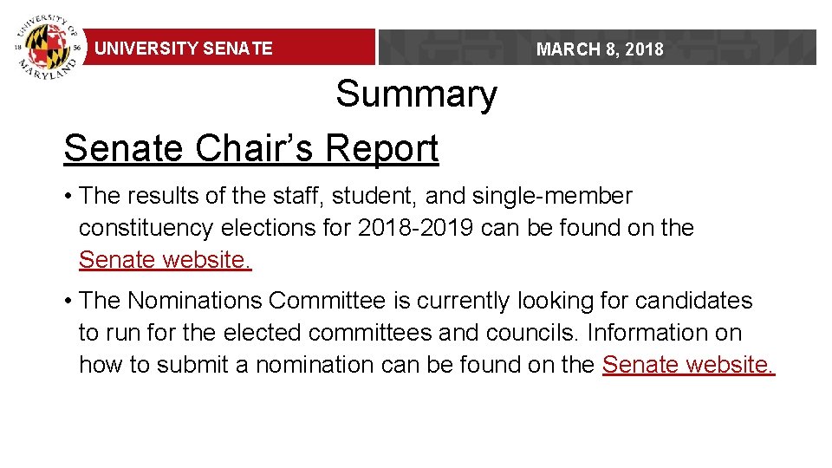Click the word Nominations in second bullet
This screenshot has width=832, height=468.
pyautogui.click(x=195, y=301)
